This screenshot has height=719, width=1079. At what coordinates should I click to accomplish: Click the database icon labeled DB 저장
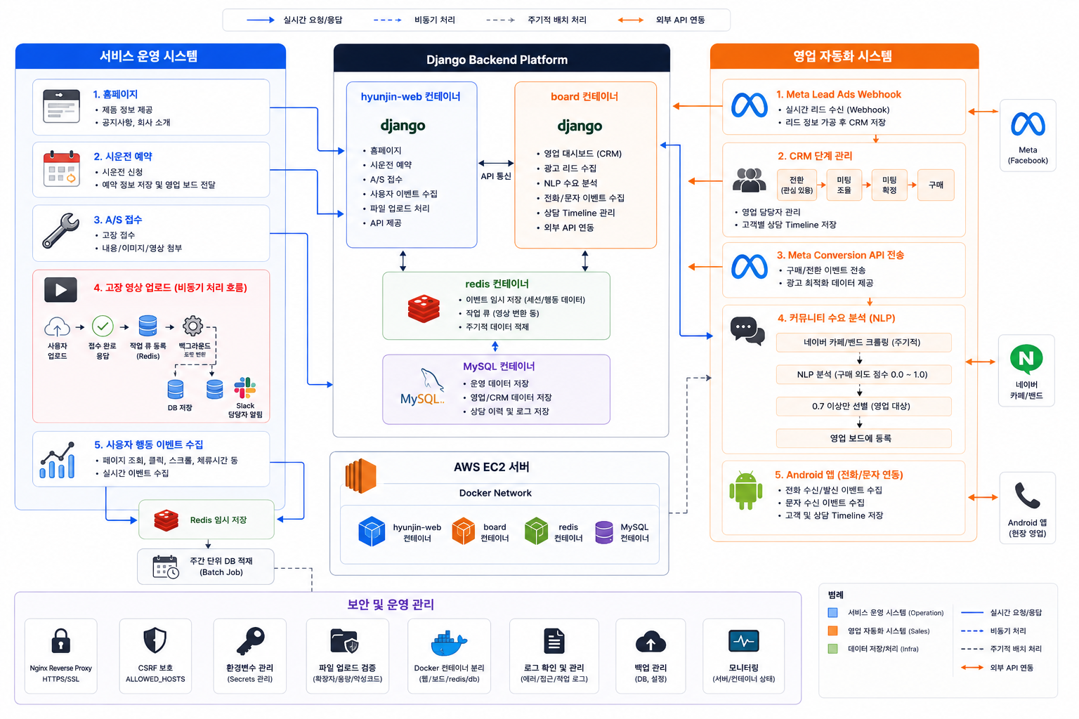click(176, 389)
